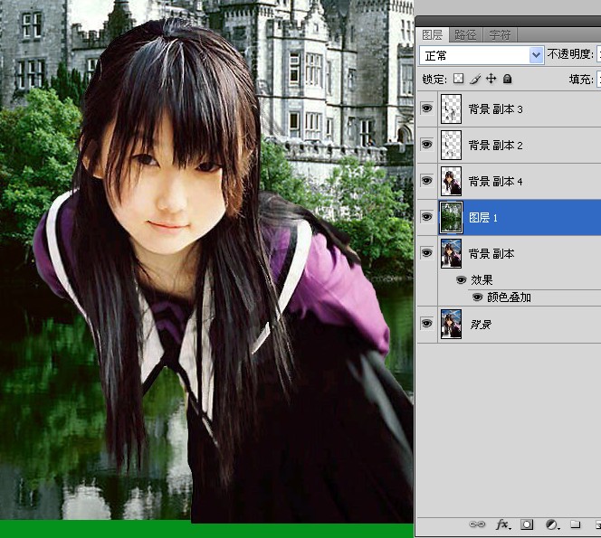Viewport: 601px width, 538px height.
Task: Hide the 图层 1 layer
Action: [x=427, y=217]
